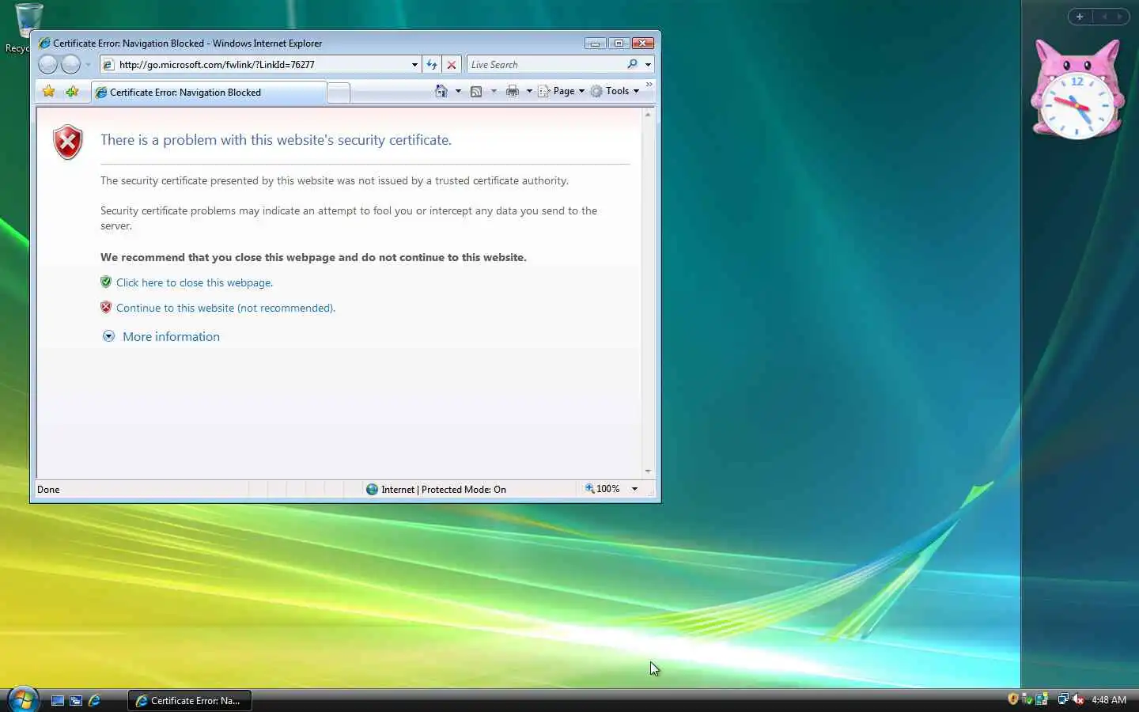Click the sidebar next gadgets arrow

pyautogui.click(x=1120, y=17)
